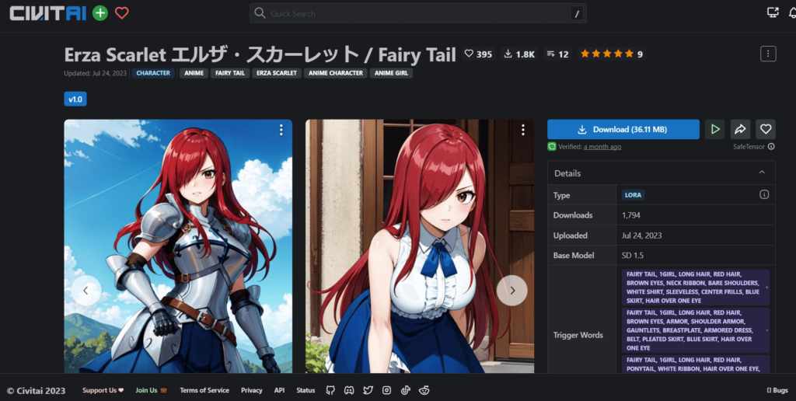Collapse the Details panel chevron
This screenshot has height=401, width=796.
click(x=761, y=173)
